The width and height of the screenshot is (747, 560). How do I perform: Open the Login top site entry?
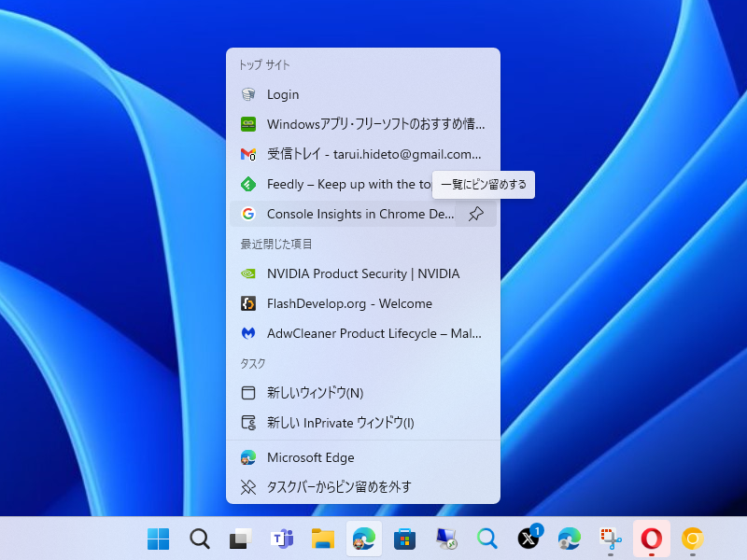[363, 94]
